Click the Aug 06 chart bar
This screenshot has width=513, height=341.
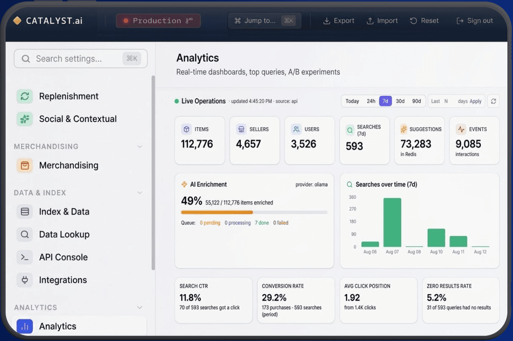[370, 244]
